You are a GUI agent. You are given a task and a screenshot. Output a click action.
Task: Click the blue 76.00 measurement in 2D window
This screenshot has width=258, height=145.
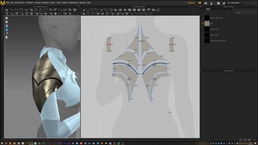(170, 112)
